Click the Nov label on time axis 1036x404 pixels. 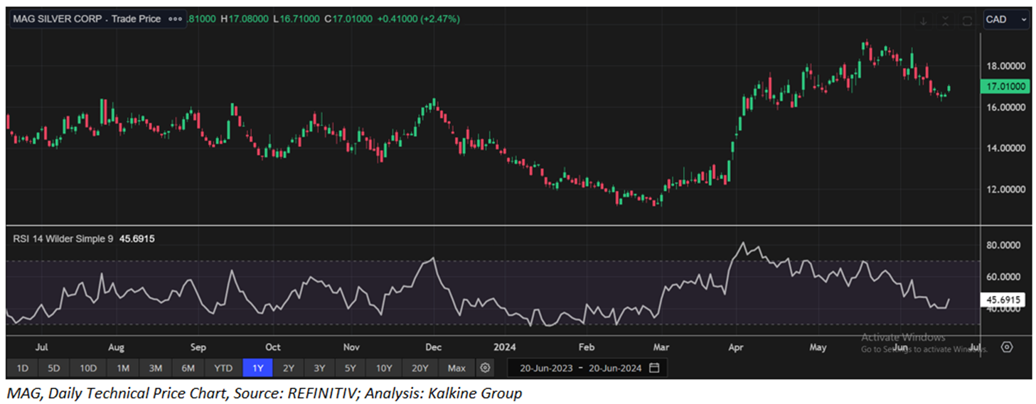tap(351, 347)
